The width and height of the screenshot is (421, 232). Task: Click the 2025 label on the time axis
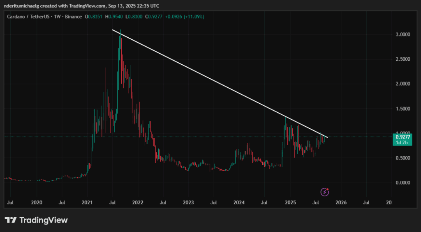[x=290, y=202]
